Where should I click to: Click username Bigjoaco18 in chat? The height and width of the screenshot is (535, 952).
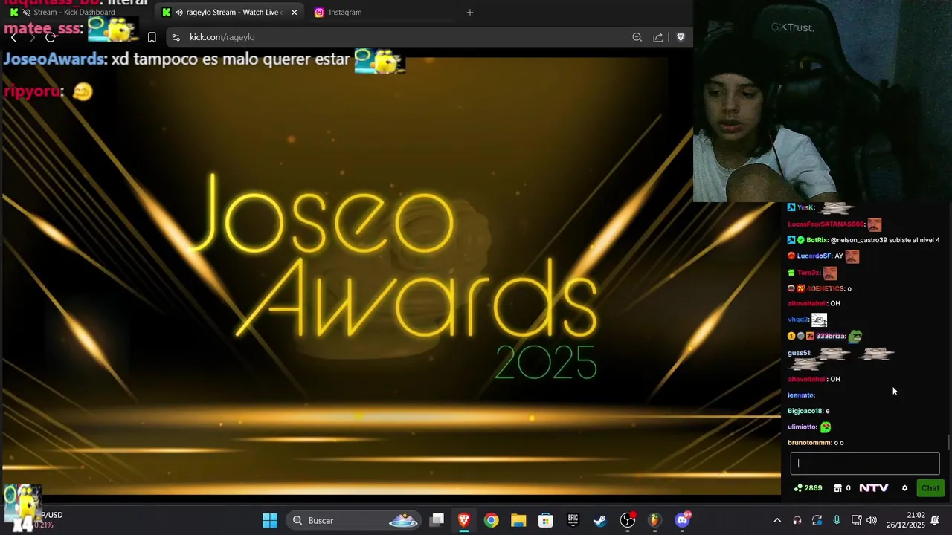coord(805,411)
